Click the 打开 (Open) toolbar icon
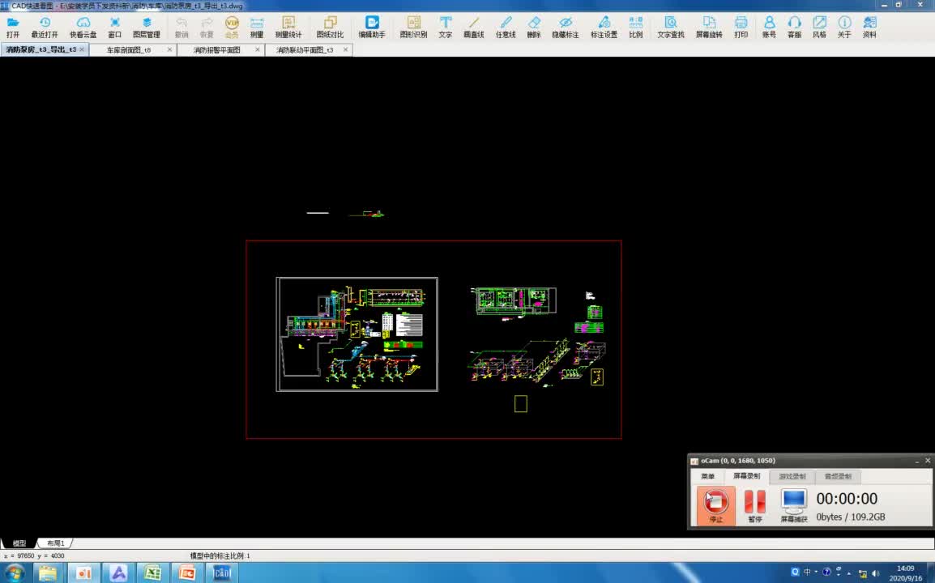935x583 pixels. pyautogui.click(x=12, y=28)
